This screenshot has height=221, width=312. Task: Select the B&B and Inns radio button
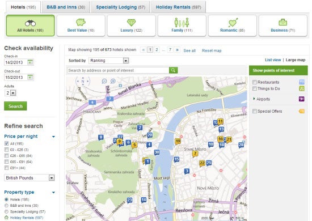tap(6, 205)
